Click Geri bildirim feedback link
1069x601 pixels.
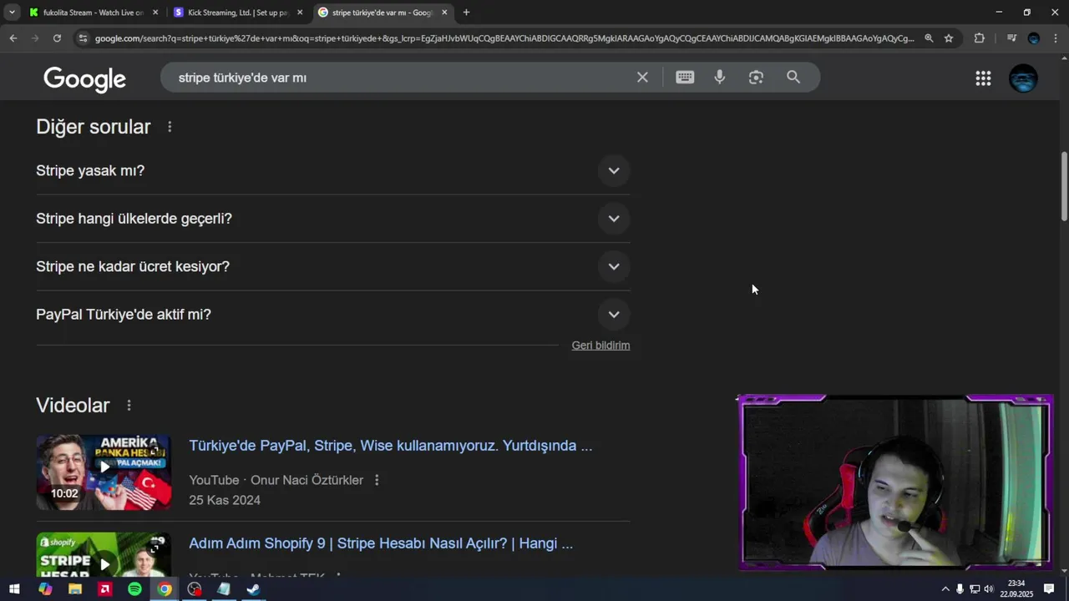[600, 346]
